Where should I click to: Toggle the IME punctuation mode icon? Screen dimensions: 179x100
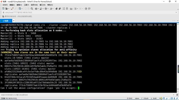[169, 98]
